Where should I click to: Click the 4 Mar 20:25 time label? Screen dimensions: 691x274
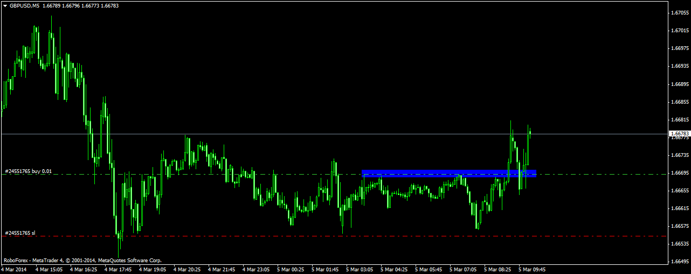(x=188, y=269)
